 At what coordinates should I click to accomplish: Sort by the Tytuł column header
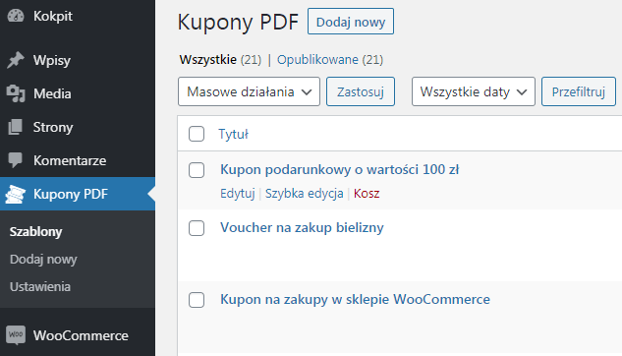(233, 134)
